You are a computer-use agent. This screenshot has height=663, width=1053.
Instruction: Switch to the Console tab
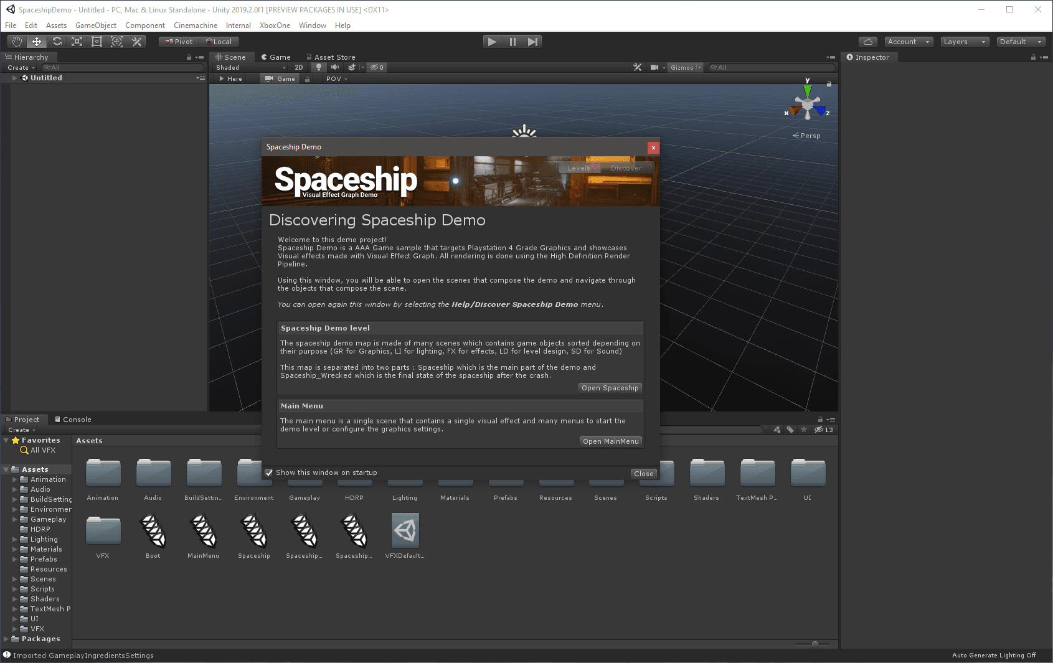(x=73, y=420)
